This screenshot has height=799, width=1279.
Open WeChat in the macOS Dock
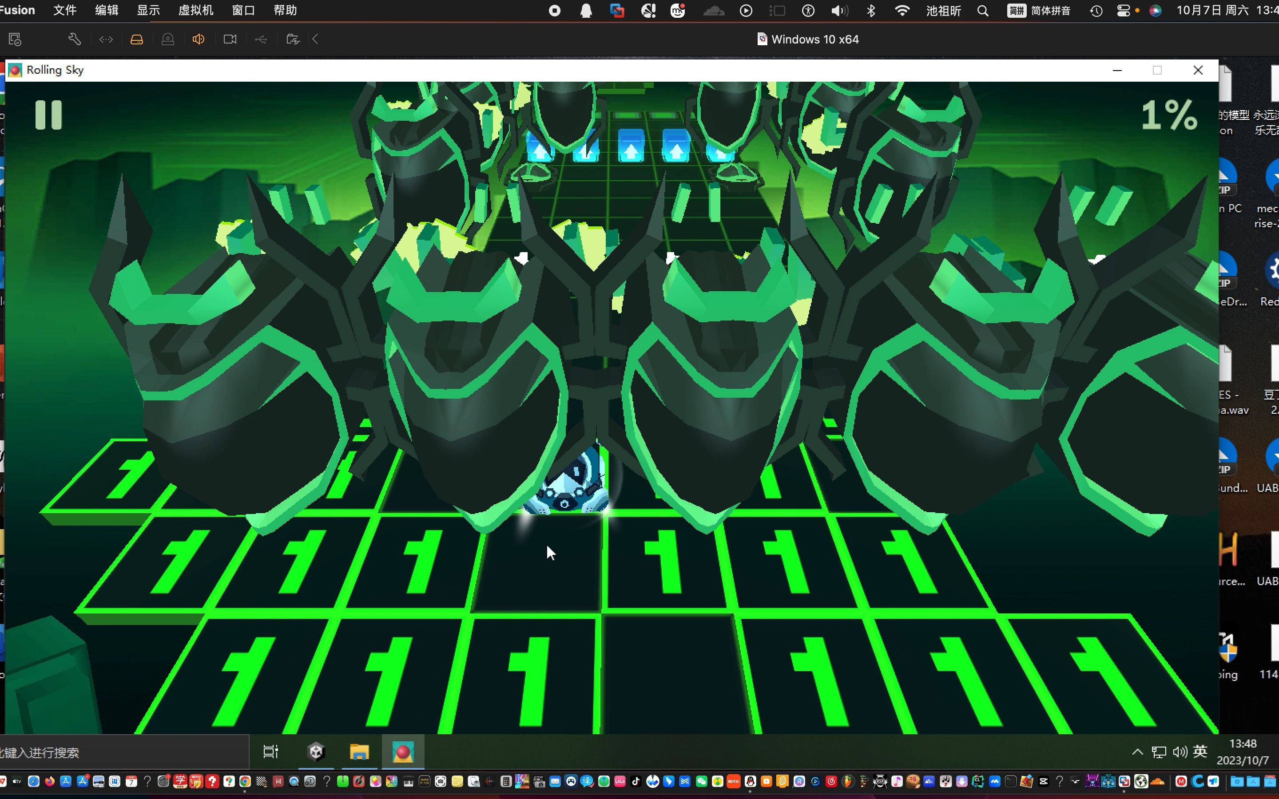click(x=701, y=781)
